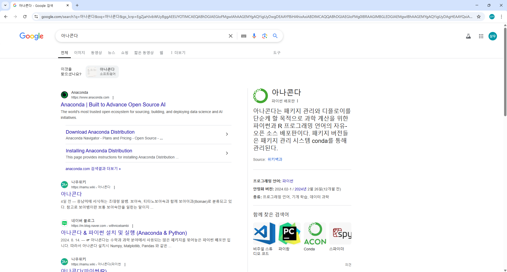Search by image with Google Lens
This screenshot has height=272, width=507.
tap(265, 36)
